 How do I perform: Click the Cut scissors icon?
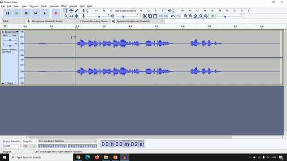click(145, 16)
